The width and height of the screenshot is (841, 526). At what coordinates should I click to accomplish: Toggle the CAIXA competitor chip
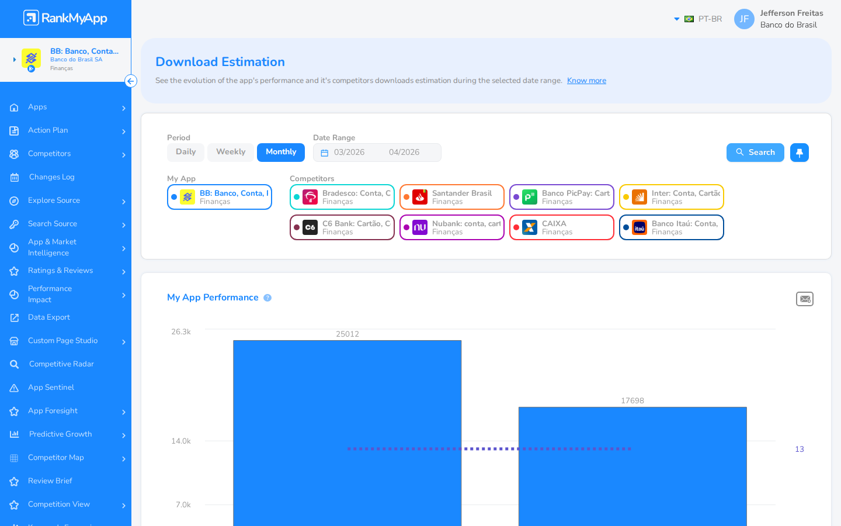point(562,227)
